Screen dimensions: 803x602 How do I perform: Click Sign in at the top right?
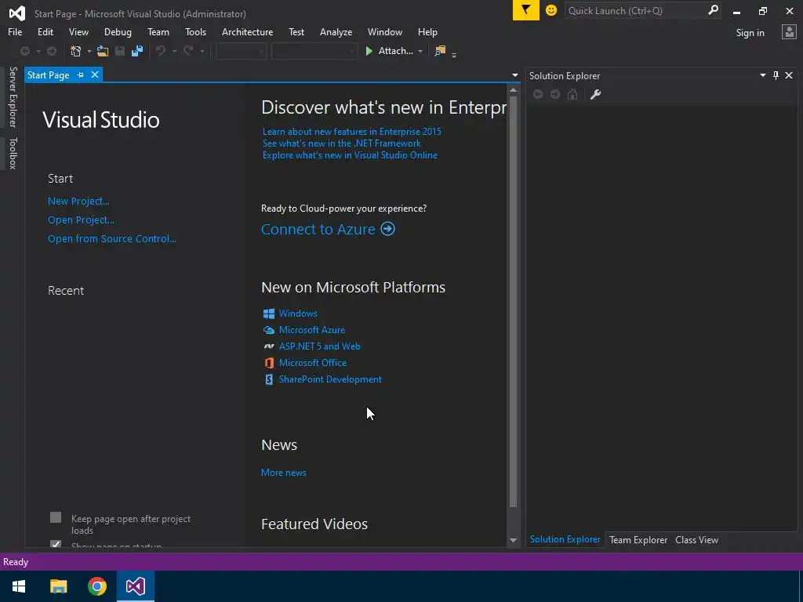coord(750,33)
